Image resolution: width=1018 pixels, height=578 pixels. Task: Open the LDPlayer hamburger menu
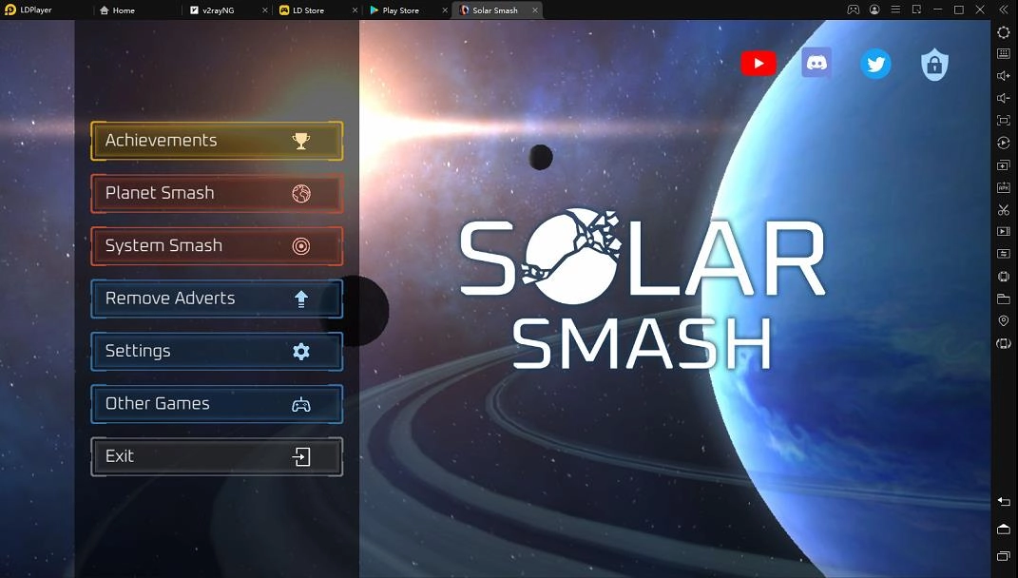(895, 10)
